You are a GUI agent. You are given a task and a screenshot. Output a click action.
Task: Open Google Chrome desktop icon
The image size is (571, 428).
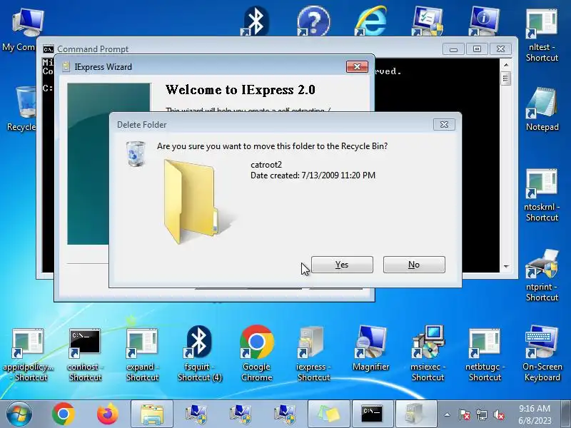coord(257,353)
